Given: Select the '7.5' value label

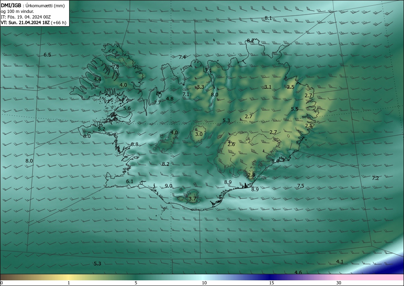Looking at the screenshot, I should coord(301,186).
